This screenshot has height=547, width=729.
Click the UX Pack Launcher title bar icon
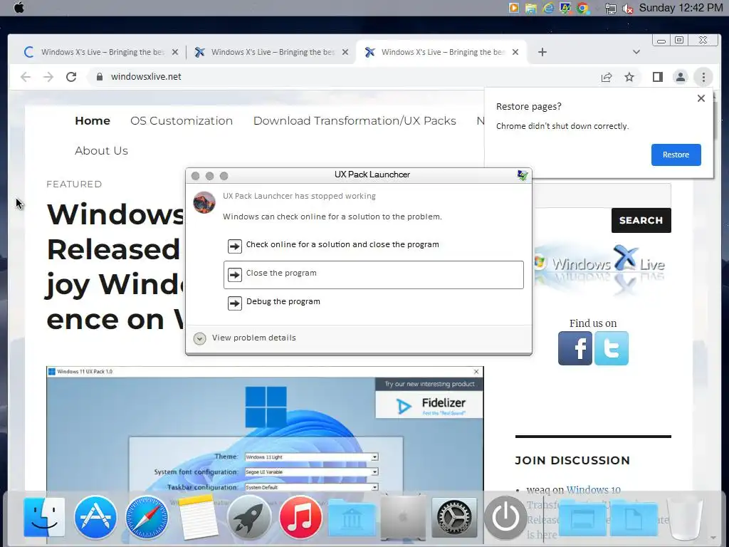coord(523,175)
